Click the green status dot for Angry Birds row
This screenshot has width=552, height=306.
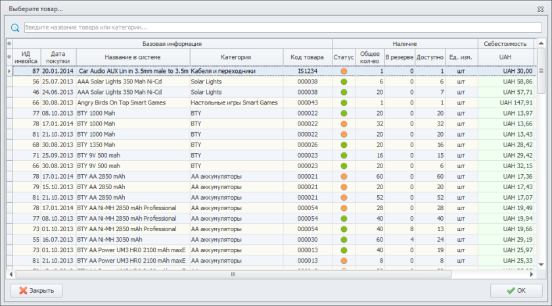(x=344, y=102)
